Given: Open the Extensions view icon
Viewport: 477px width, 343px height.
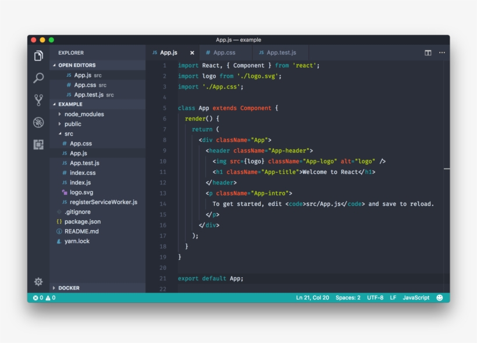Looking at the screenshot, I should click(38, 144).
